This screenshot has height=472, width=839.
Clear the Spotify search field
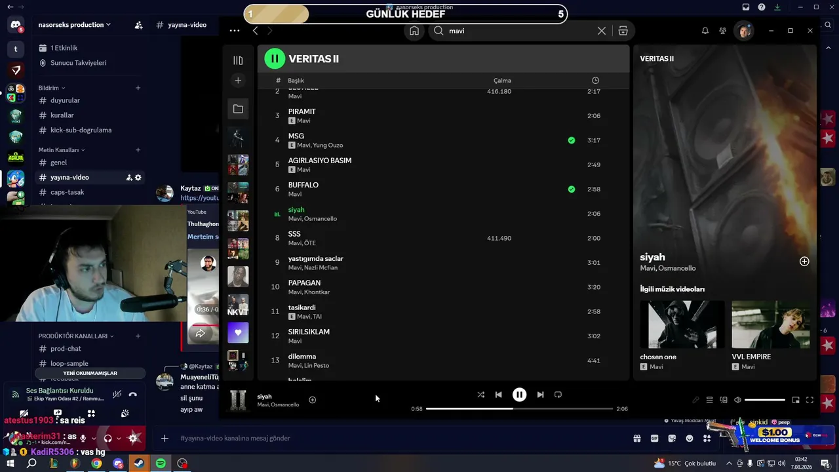point(601,31)
